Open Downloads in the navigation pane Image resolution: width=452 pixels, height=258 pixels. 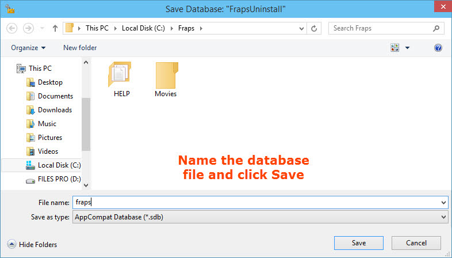tap(55, 110)
